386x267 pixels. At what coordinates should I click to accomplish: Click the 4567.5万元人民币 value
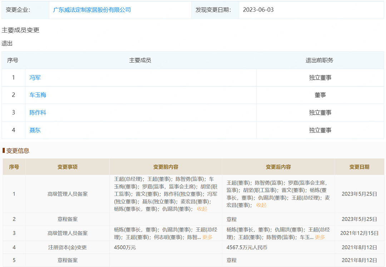pos(247,247)
